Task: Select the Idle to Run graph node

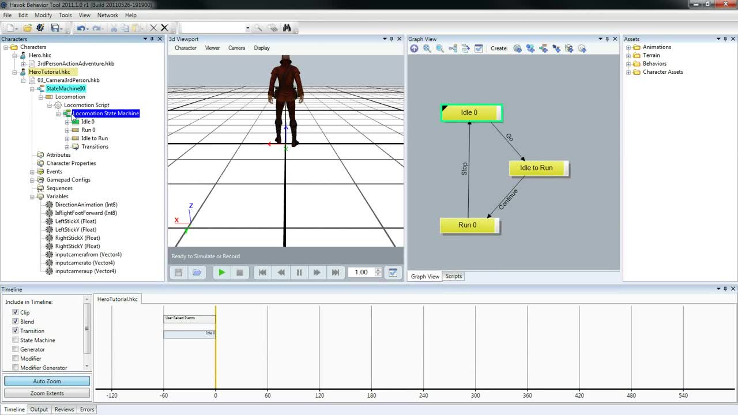Action: [x=539, y=168]
